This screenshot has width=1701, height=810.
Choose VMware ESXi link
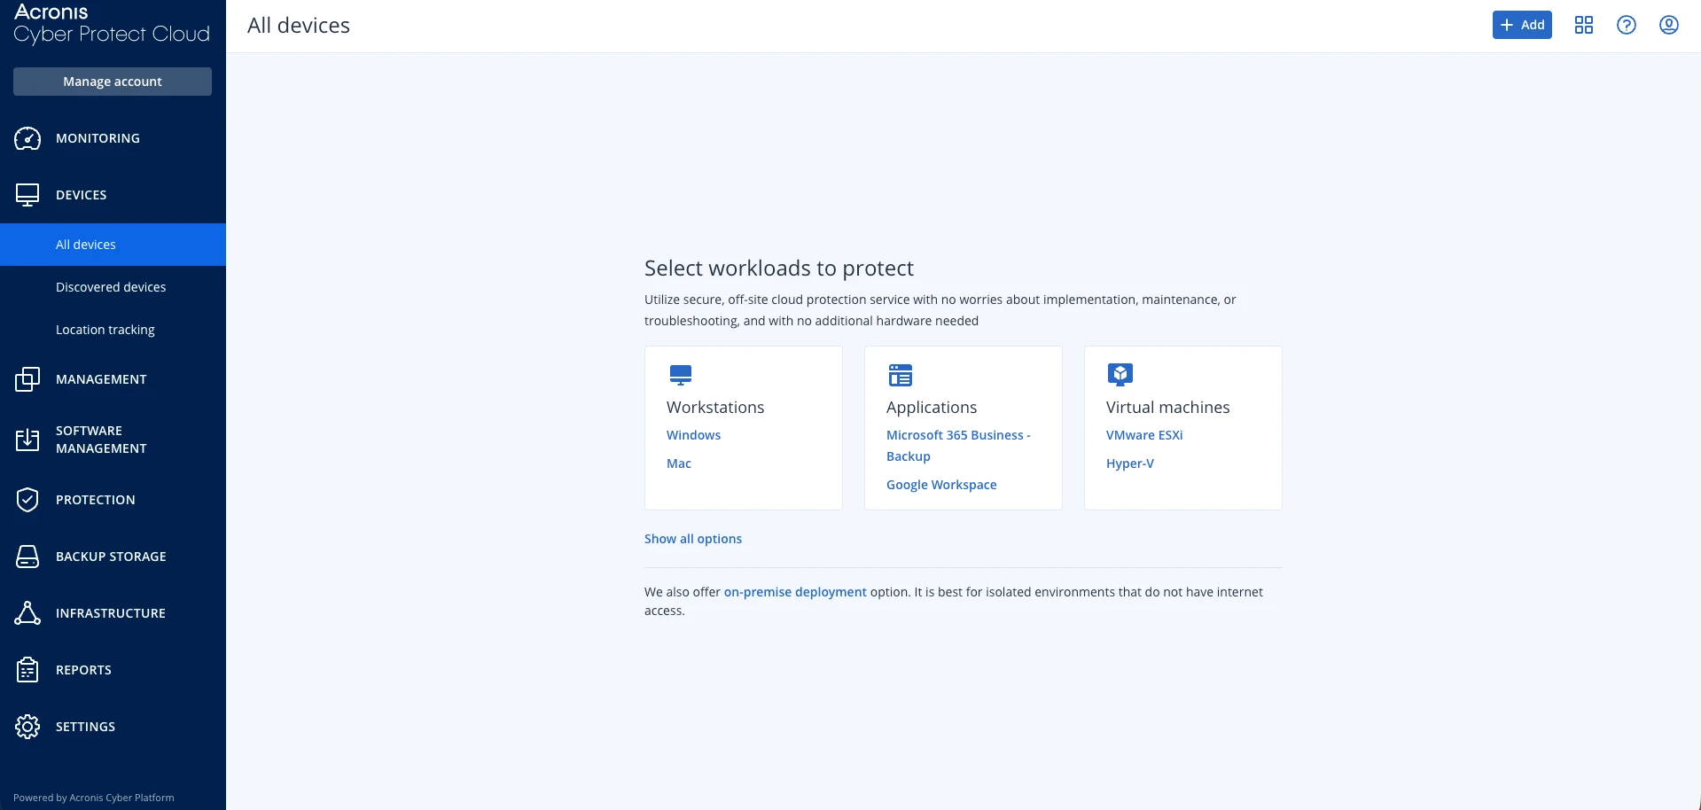[1144, 435]
